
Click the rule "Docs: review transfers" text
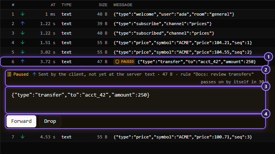pyautogui.click(x=217, y=74)
